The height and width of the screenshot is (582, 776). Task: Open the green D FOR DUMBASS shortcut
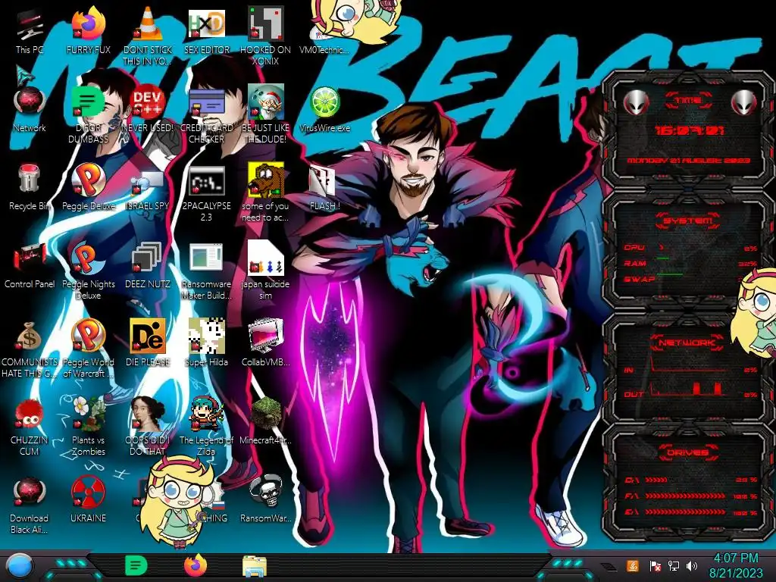point(88,114)
